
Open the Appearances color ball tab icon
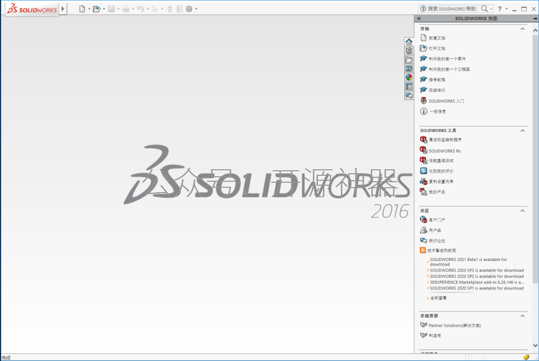point(409,78)
